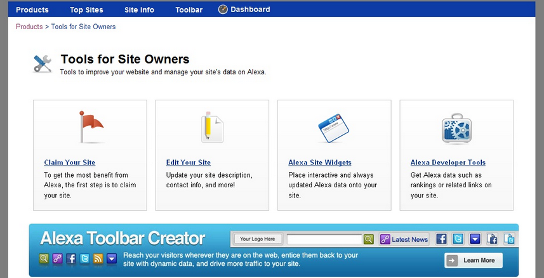This screenshot has height=278, width=544.
Task: Click text "Place interactive and always updated Alexa data"
Action: click(x=333, y=180)
